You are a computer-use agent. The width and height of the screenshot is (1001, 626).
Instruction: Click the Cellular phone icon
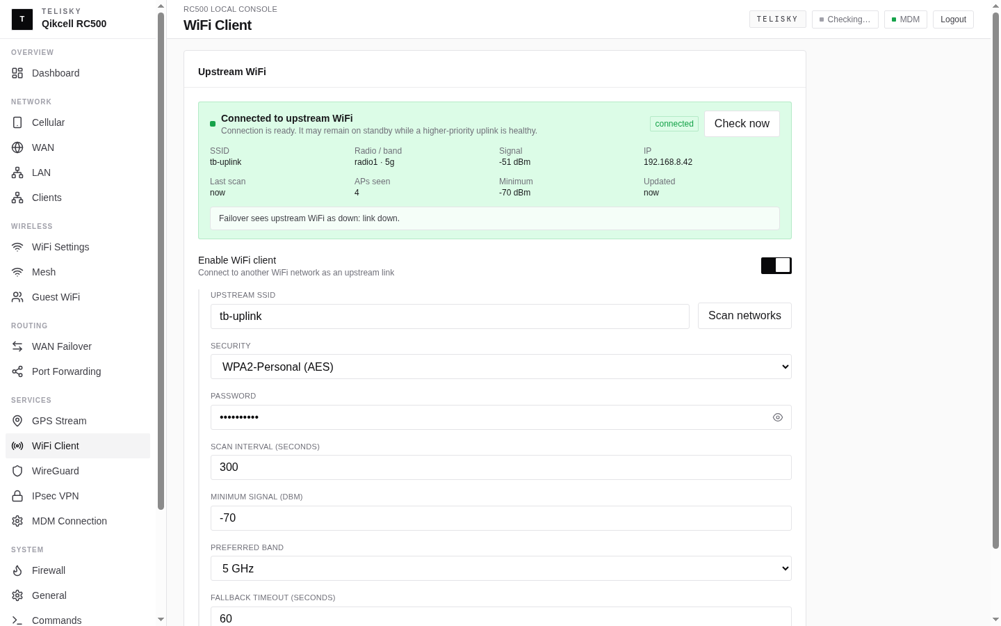(x=17, y=122)
